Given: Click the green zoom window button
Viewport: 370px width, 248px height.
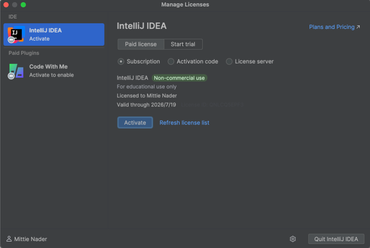Looking at the screenshot, I should pos(23,5).
